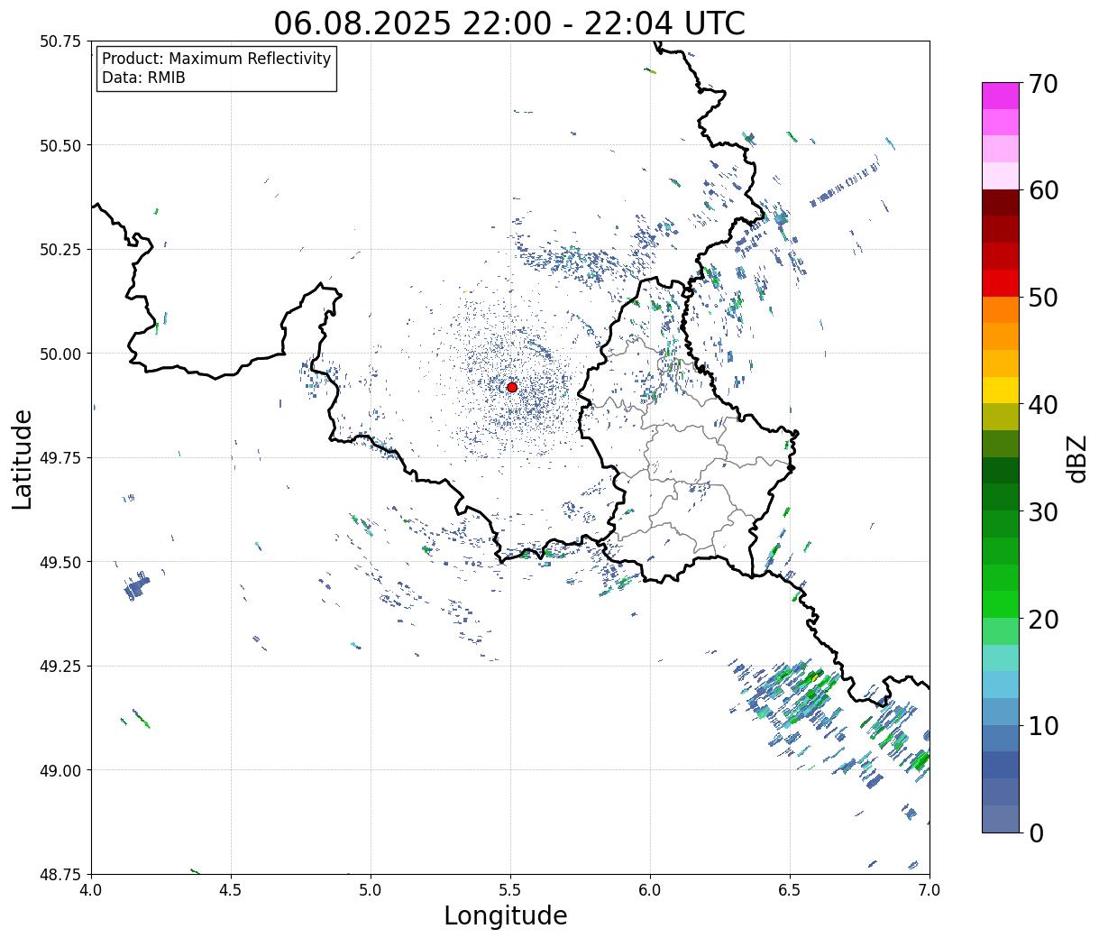1099x938 pixels.
Task: Click the latitude tick label '50.25'
Action: pyautogui.click(x=60, y=250)
